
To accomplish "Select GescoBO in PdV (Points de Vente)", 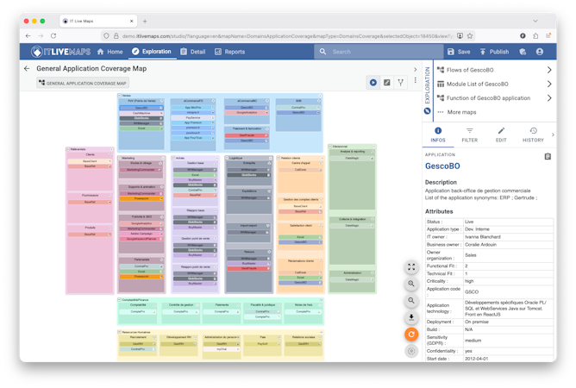I will [x=141, y=108].
